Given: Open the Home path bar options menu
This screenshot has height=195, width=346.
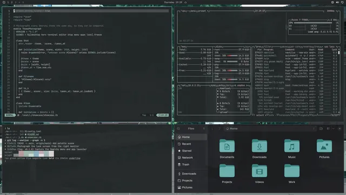Looking at the screenshot, I should [314, 128].
